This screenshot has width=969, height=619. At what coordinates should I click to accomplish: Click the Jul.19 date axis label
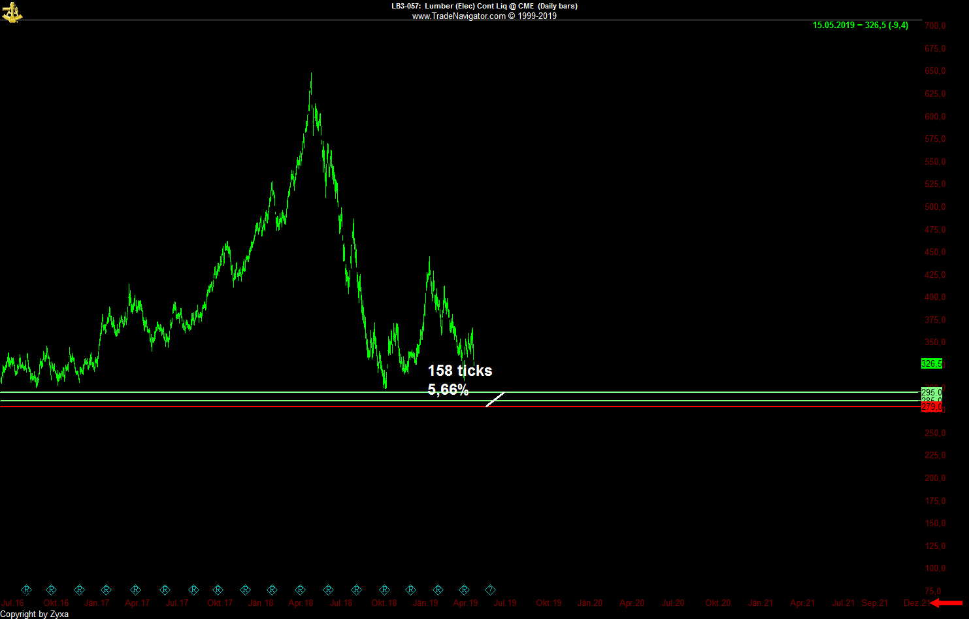click(x=505, y=603)
